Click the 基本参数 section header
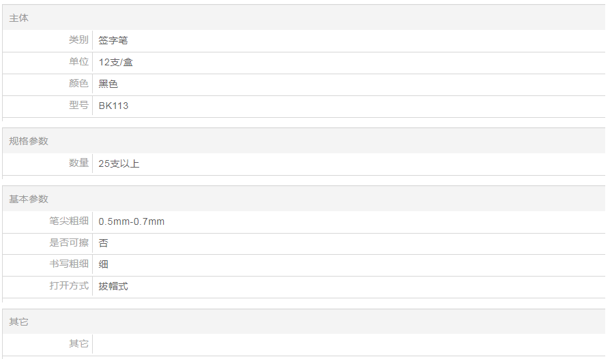The height and width of the screenshot is (359, 610). pyautogui.click(x=28, y=199)
